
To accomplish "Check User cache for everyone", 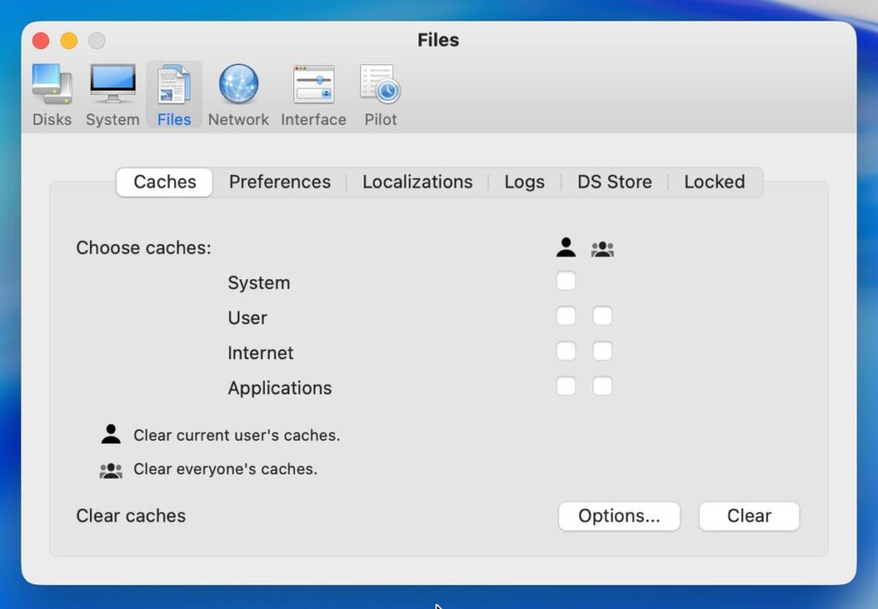I will coord(603,316).
